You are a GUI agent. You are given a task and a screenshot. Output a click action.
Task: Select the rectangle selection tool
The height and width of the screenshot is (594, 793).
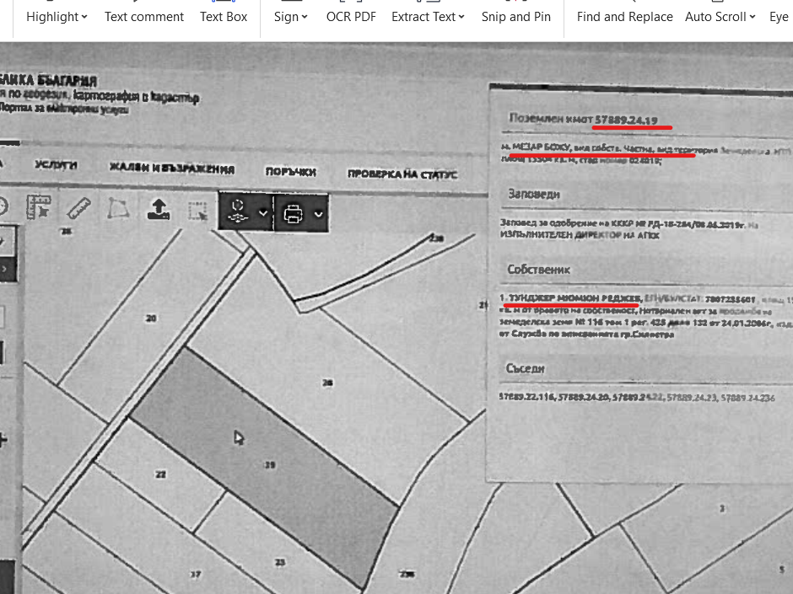point(197,211)
